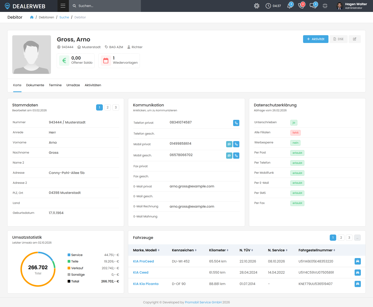373x307 pixels.
Task: Open vehicle details for KIA Ceed
Action: [357, 273]
